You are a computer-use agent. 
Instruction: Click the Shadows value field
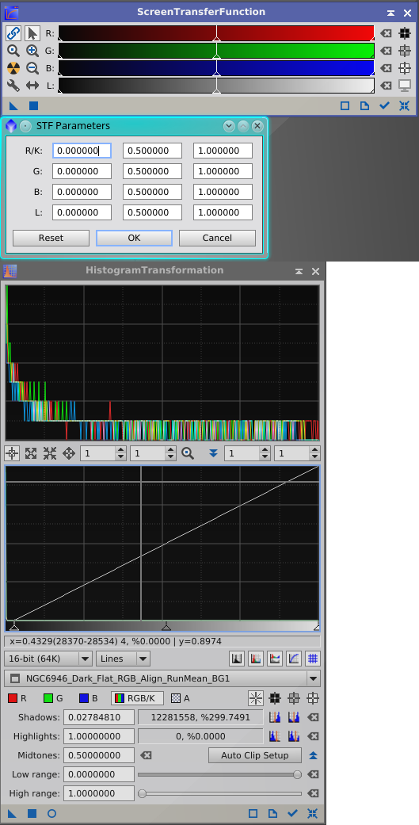click(99, 717)
